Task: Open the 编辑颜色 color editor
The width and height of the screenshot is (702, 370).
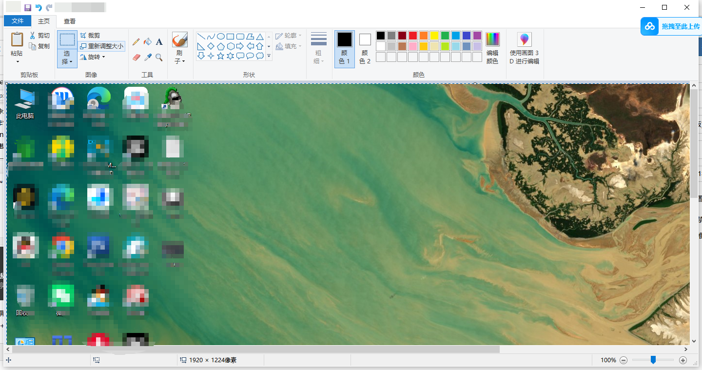Action: [492, 49]
